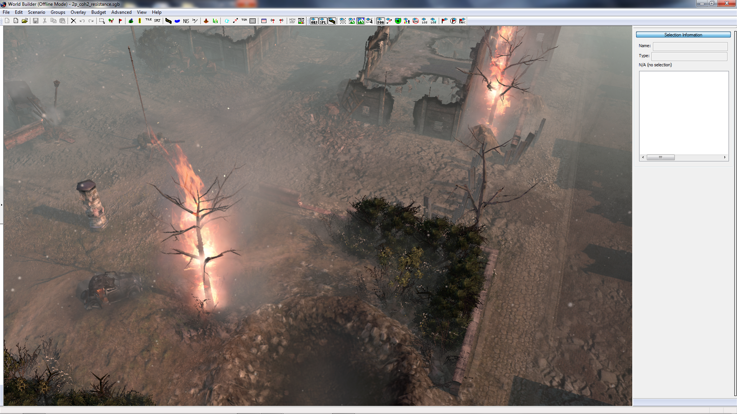The width and height of the screenshot is (737, 414).
Task: Toggle BNG overlay visibility
Action: (416, 21)
